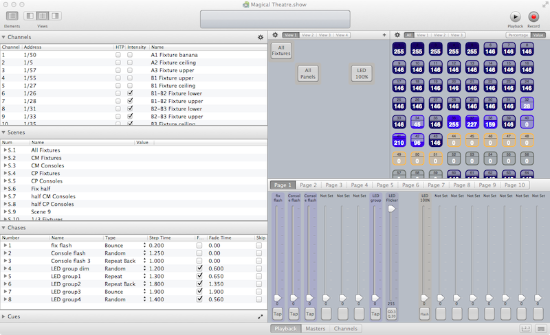Screen dimensions: 550x335
Task: Open the Channels panel gear menu
Action: click(x=261, y=37)
